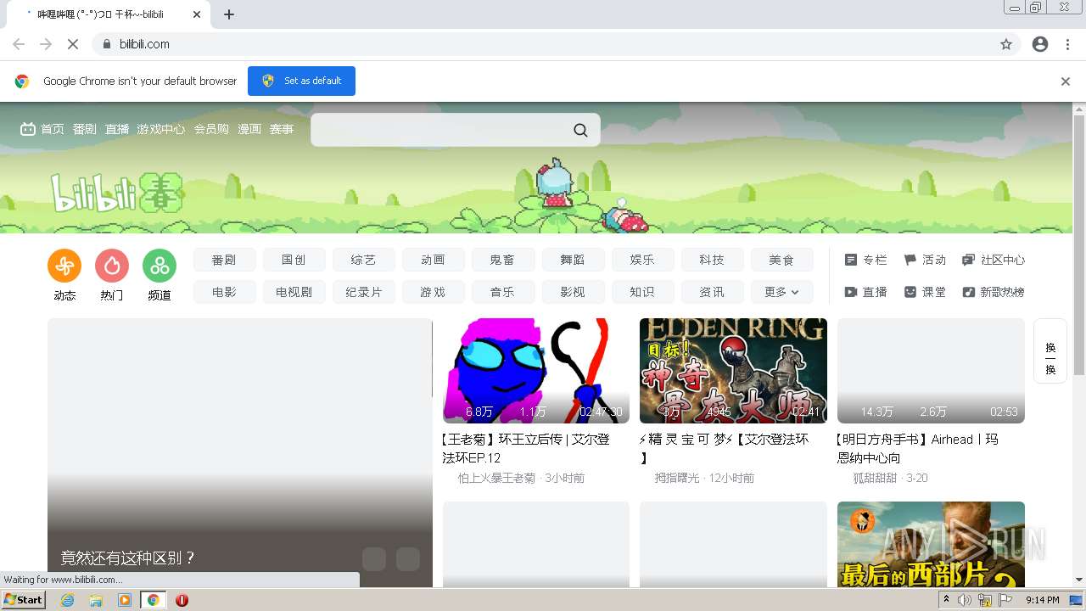The image size is (1086, 611).
Task: Dismiss the default browser notification bar
Action: click(1066, 81)
